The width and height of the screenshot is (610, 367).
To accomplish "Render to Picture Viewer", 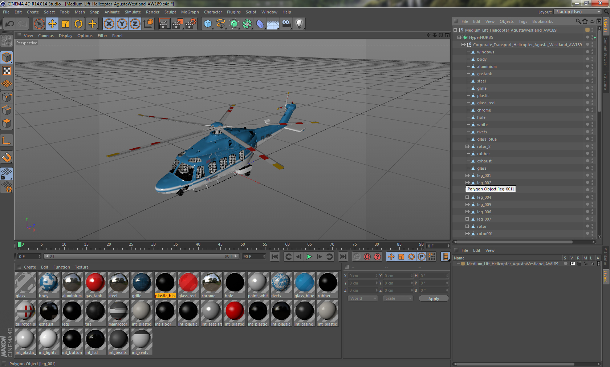I will (178, 24).
